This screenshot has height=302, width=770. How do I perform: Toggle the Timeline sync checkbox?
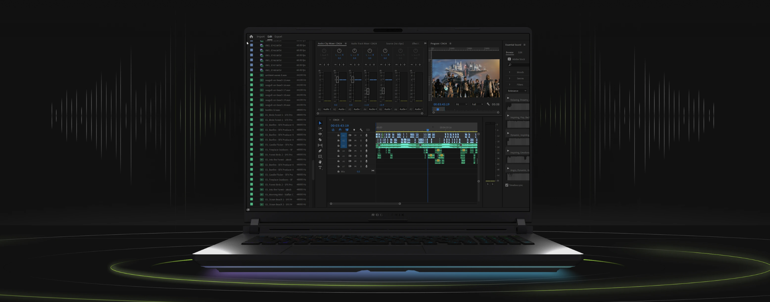pyautogui.click(x=507, y=185)
